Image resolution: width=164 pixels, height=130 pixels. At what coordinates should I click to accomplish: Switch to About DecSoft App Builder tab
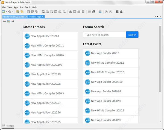(x=14, y=17)
